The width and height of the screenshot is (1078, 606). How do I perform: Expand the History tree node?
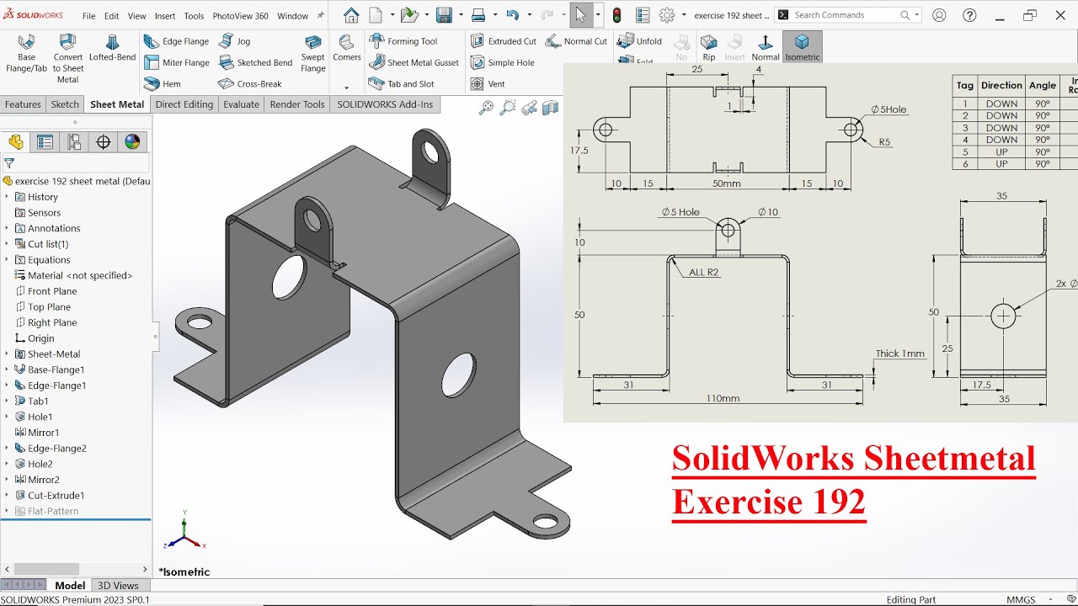click(7, 197)
